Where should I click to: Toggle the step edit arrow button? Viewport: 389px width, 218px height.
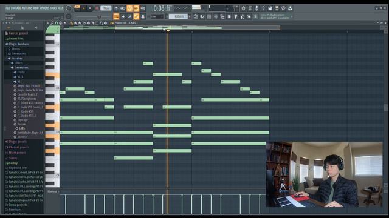click(x=123, y=16)
